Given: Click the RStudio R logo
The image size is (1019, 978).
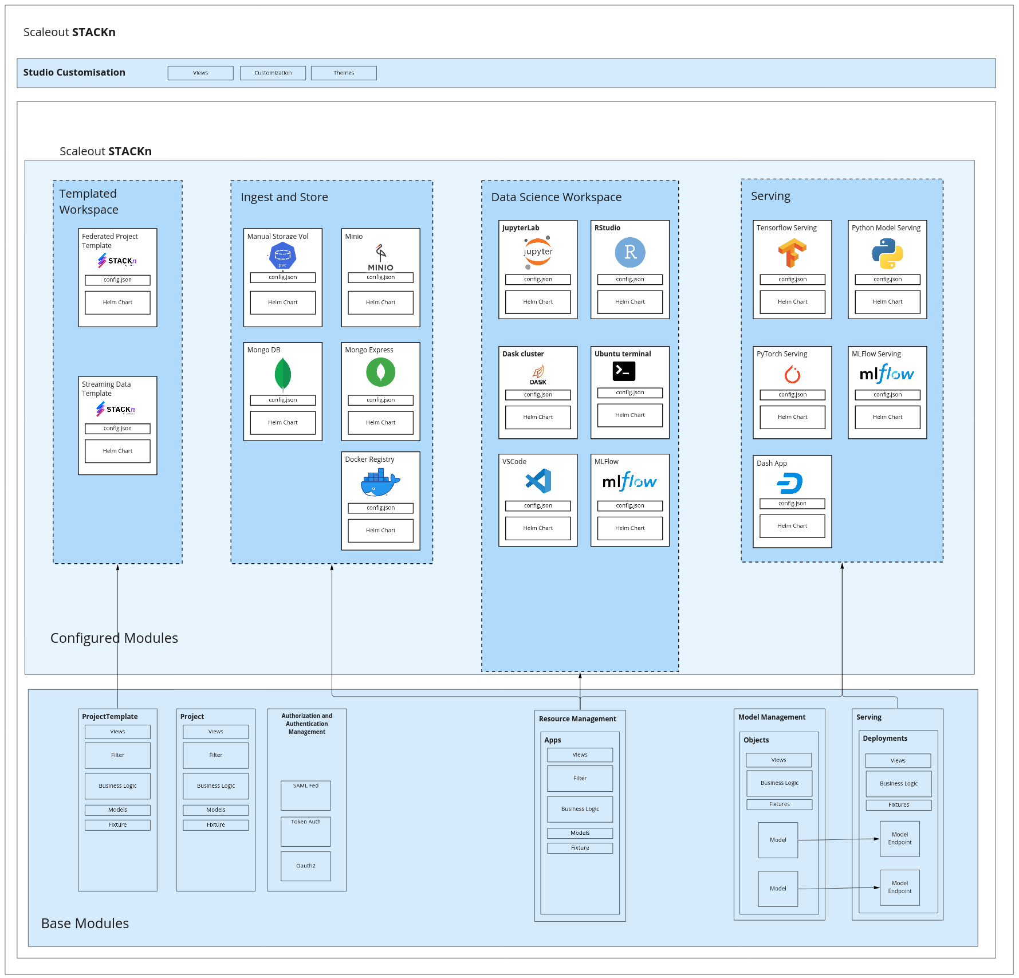Looking at the screenshot, I should 630,252.
